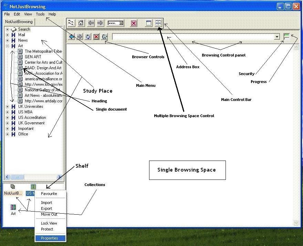303x246 pixels.
Task: Click the study place horizontal scrollbar
Action: (33, 177)
